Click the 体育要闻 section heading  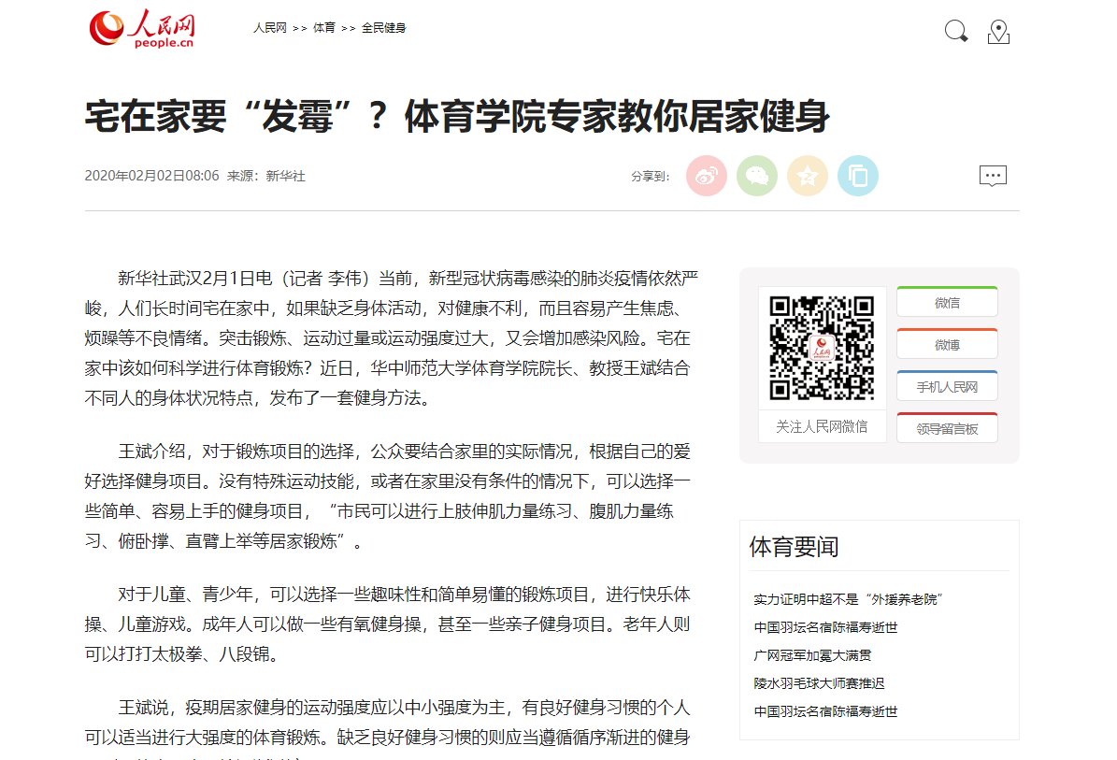coord(795,547)
